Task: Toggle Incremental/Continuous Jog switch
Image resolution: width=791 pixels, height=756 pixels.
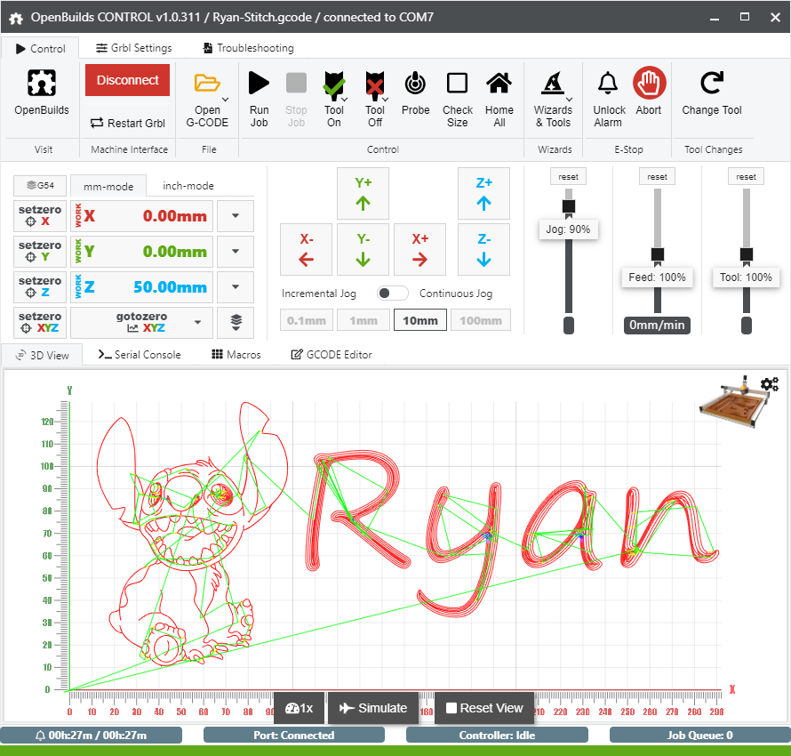Action: pos(392,294)
